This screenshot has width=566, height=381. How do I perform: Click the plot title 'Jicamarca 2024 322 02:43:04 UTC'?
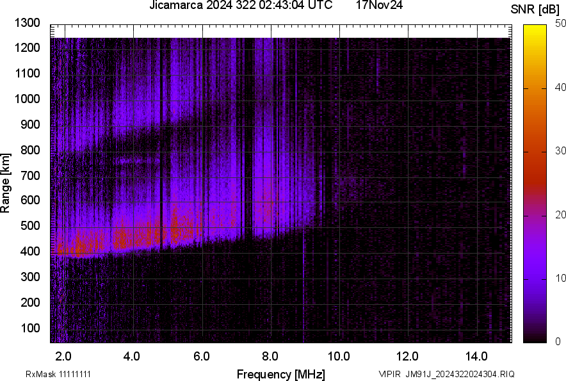pyautogui.click(x=241, y=5)
